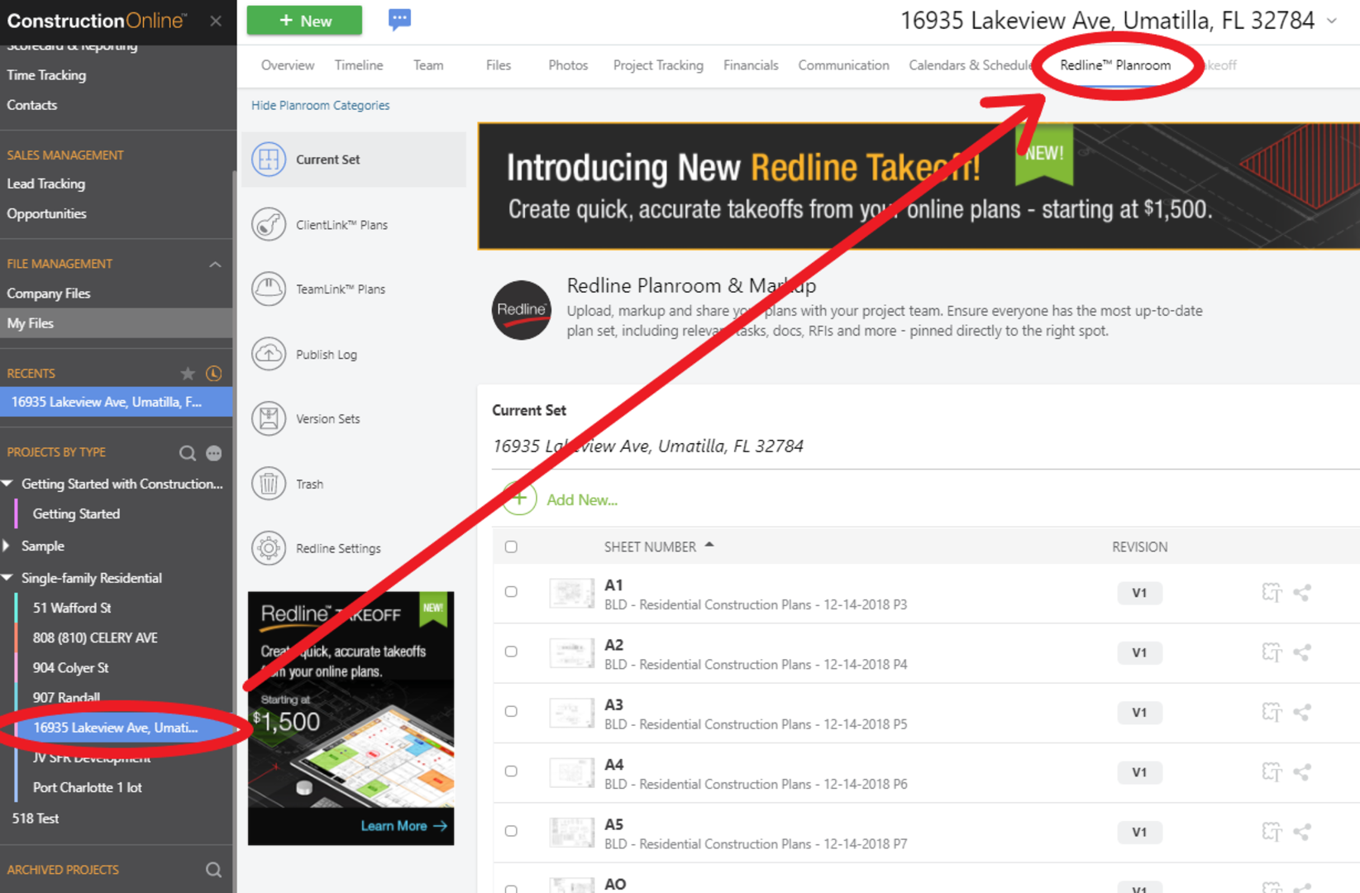Image resolution: width=1360 pixels, height=893 pixels.
Task: Click Hide Planroom Categories link
Action: pyautogui.click(x=320, y=106)
